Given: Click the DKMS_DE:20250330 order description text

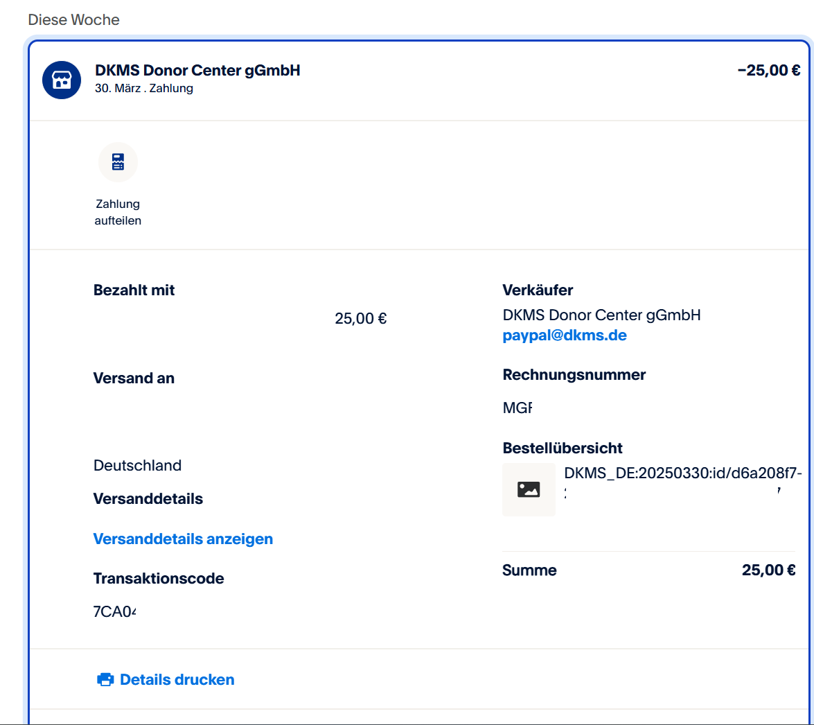Looking at the screenshot, I should tap(682, 473).
